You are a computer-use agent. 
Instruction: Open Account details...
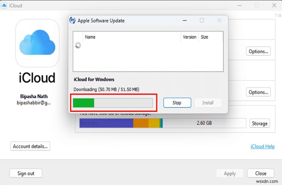coord(30,146)
